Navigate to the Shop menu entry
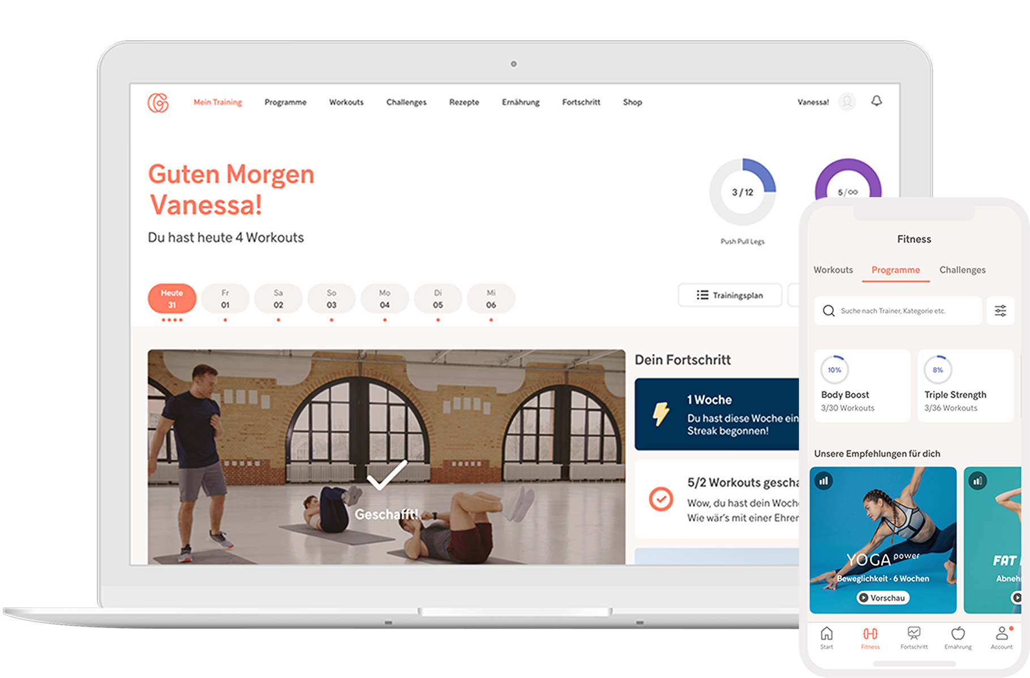 633,103
